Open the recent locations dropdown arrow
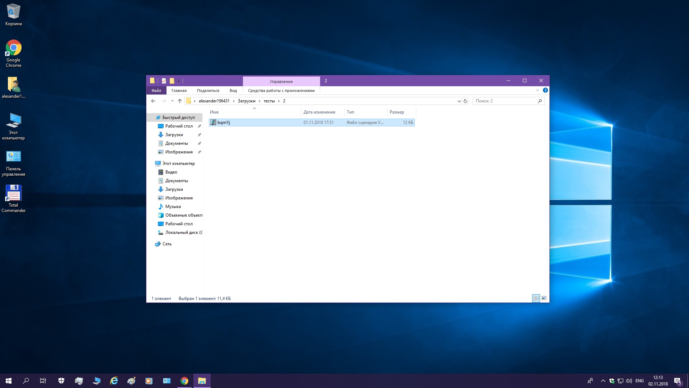Image resolution: width=689 pixels, height=388 pixels. (x=172, y=101)
